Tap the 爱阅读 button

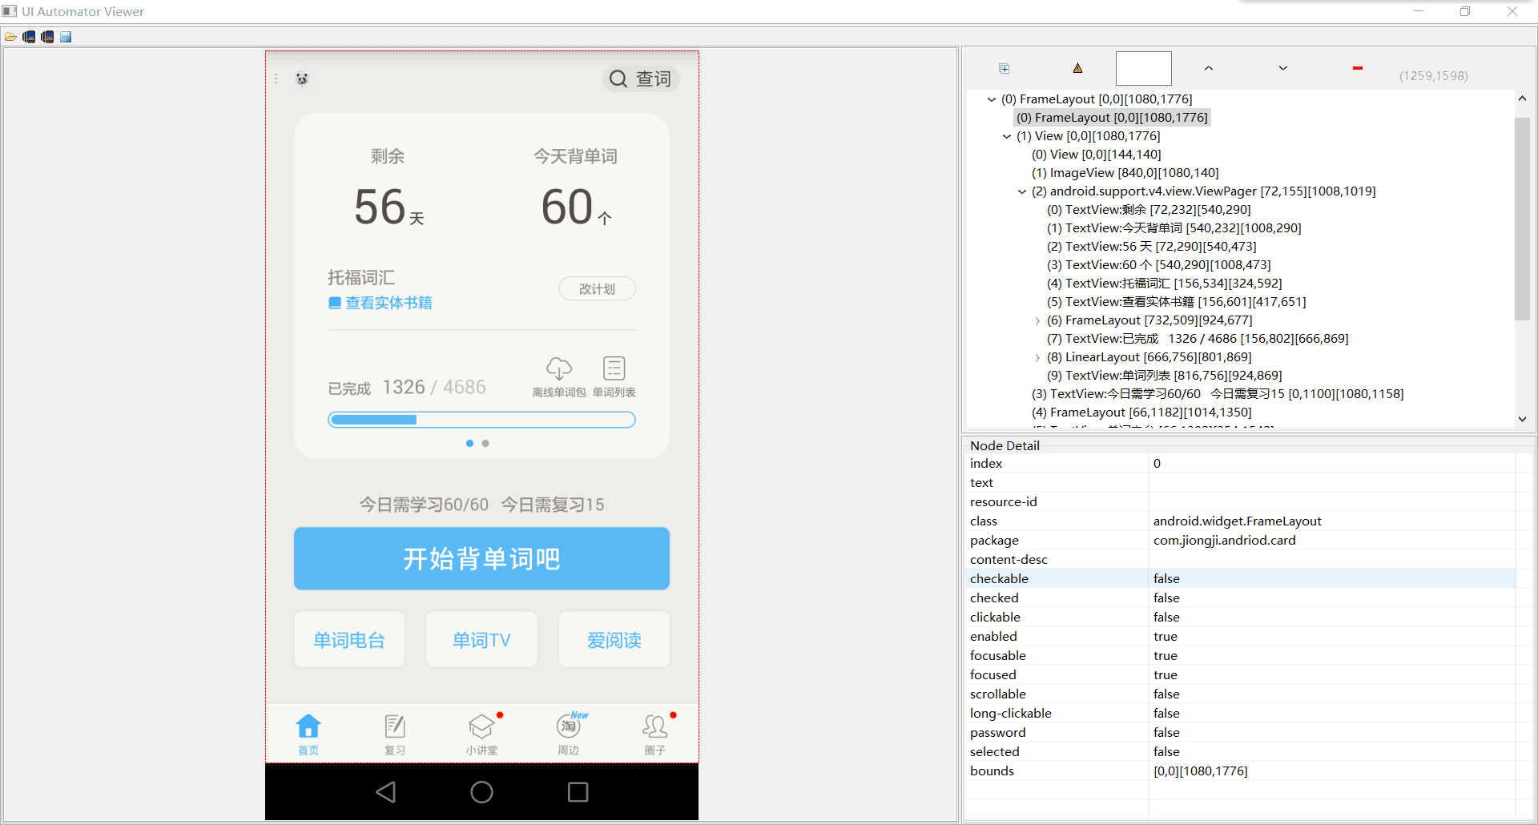[x=614, y=640]
